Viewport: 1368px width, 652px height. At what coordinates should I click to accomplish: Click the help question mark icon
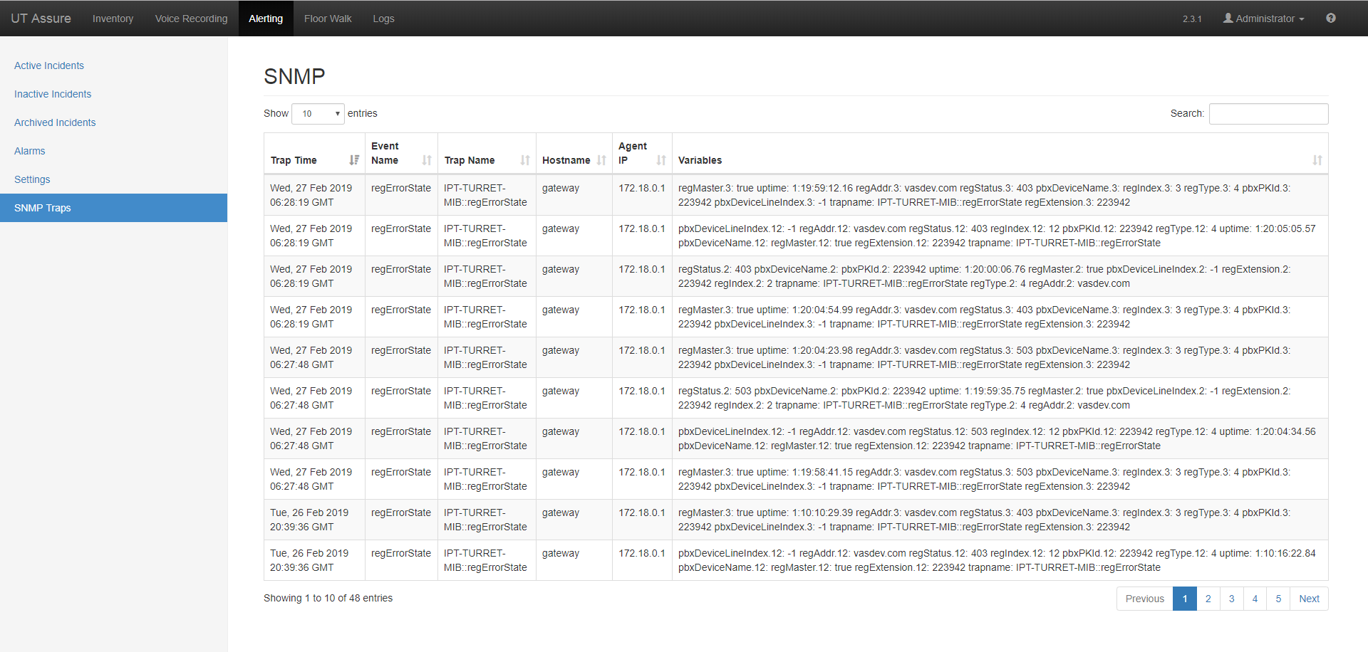click(x=1331, y=18)
